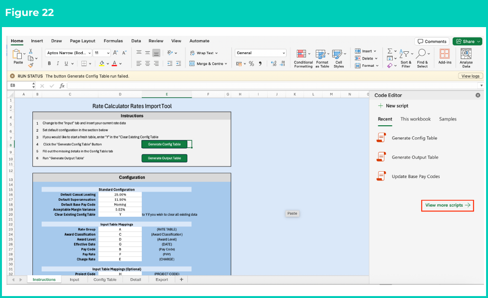Switch to the Insert ribbon tab
This screenshot has height=298, width=488.
37,41
